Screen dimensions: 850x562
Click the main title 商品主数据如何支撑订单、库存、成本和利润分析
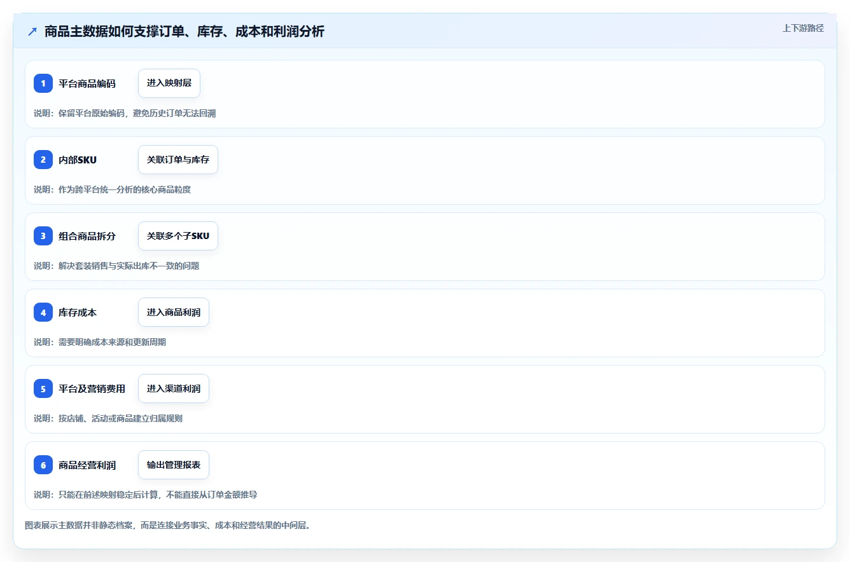(185, 32)
